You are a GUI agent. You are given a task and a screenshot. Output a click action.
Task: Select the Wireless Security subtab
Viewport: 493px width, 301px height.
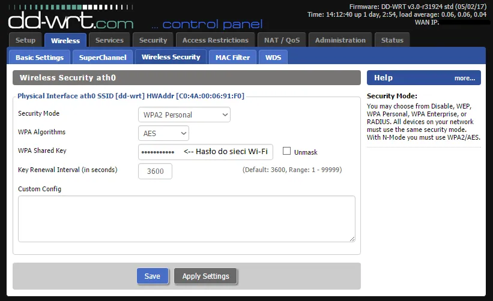(171, 57)
